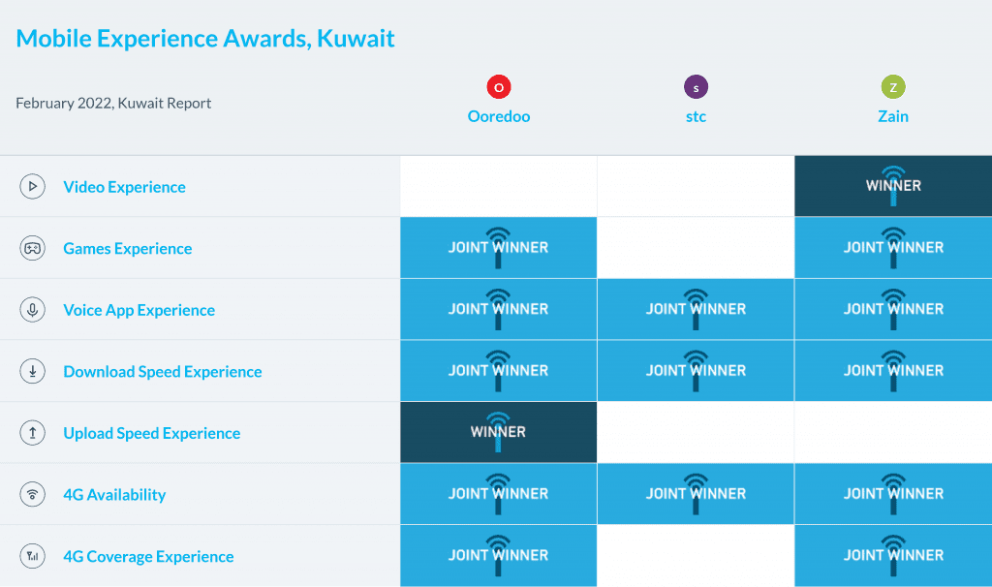The width and height of the screenshot is (992, 587).
Task: Click Zain's Video Experience Winner badge
Action: tap(893, 186)
